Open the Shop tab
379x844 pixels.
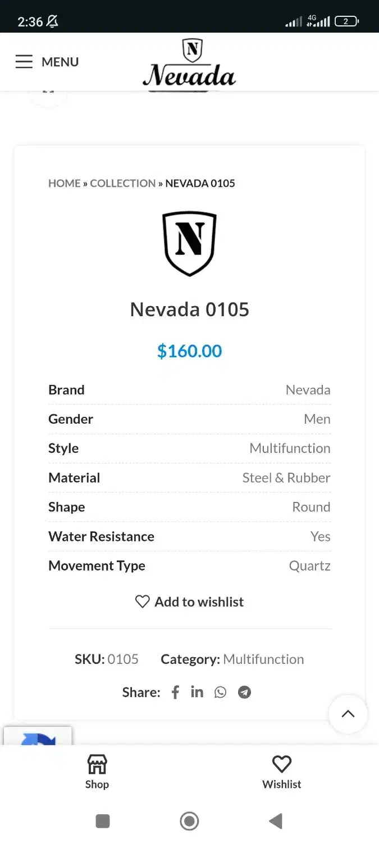[97, 771]
